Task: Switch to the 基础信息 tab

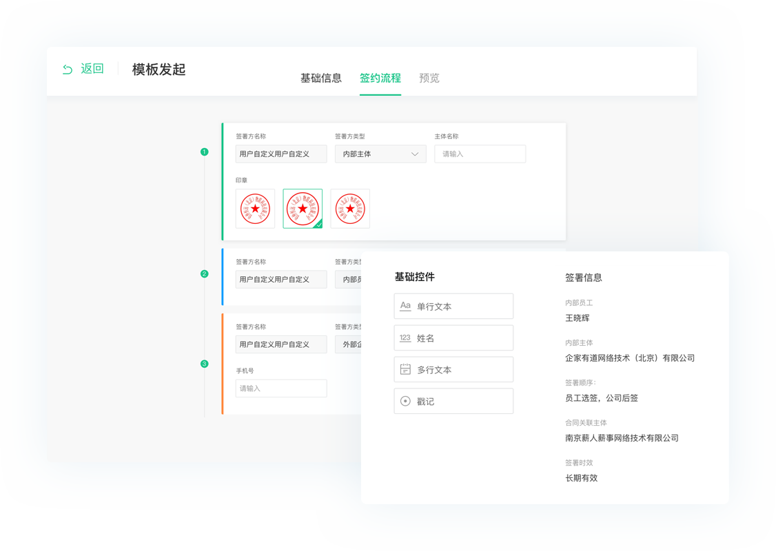Action: point(320,79)
